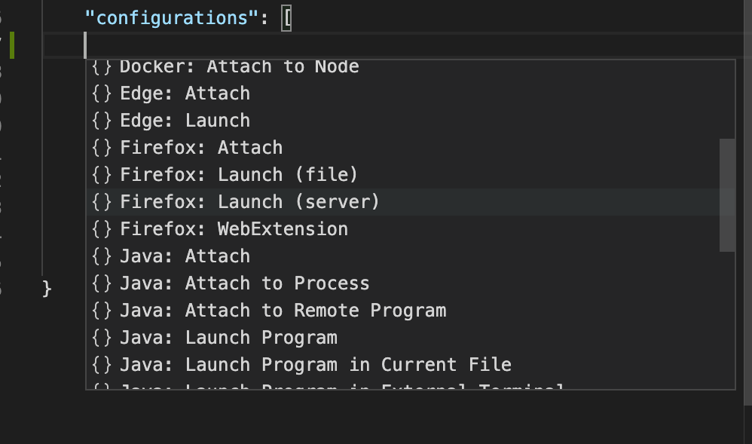Screen dimensions: 752x444
Task: Pick the Firefox: WebExtension configuration
Action: tap(234, 229)
